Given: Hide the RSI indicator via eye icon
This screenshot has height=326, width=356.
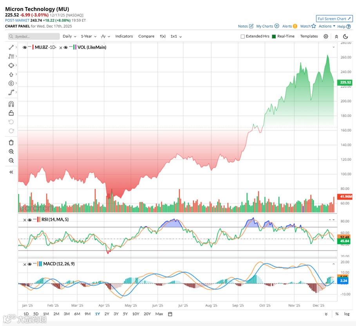Looking at the screenshot, I should coord(29,220).
